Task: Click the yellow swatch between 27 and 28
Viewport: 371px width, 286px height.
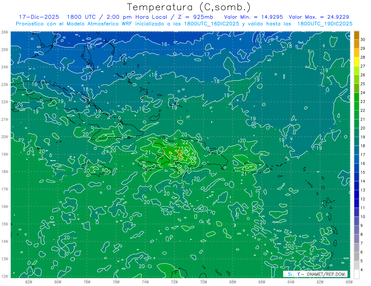Action: click(356, 62)
